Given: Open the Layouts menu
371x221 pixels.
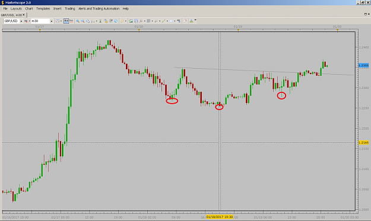Looking at the screenshot, I should 16,8.
